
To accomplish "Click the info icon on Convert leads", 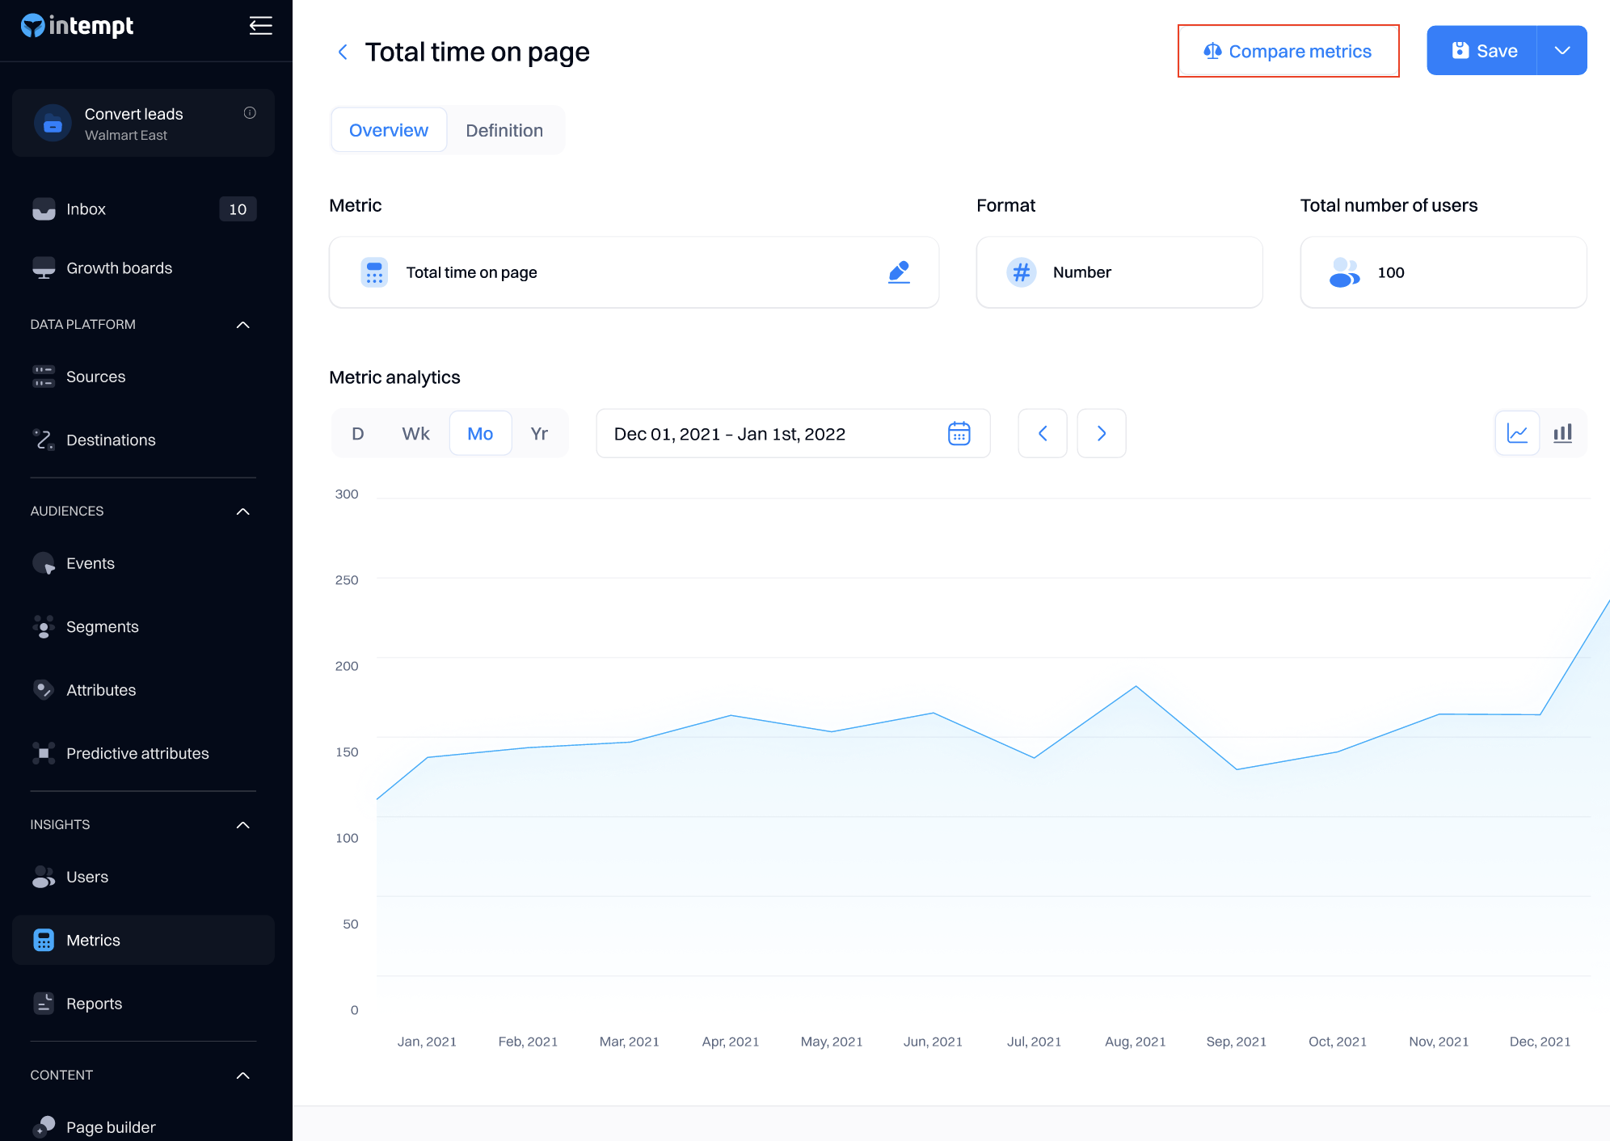I will click(x=250, y=113).
